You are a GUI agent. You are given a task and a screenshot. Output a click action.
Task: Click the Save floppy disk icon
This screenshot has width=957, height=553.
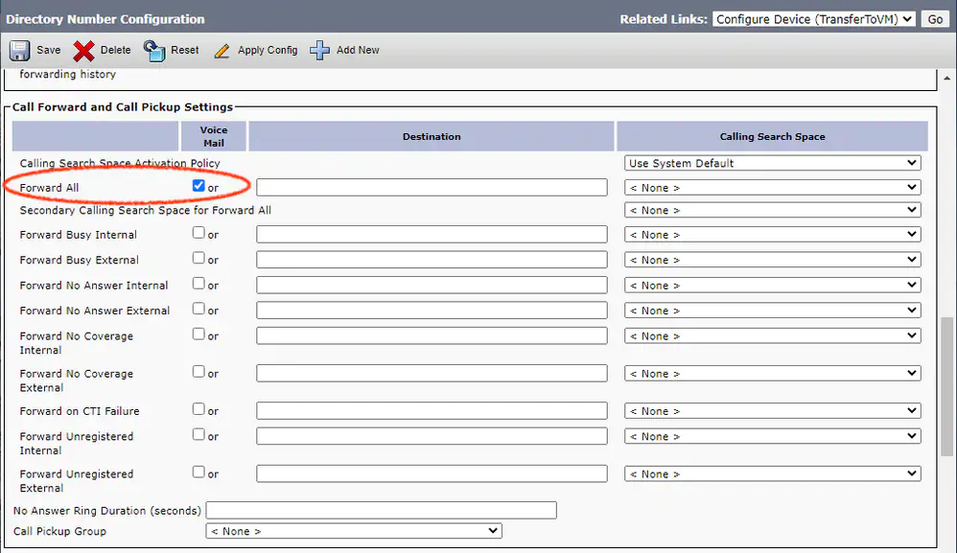pyautogui.click(x=19, y=51)
